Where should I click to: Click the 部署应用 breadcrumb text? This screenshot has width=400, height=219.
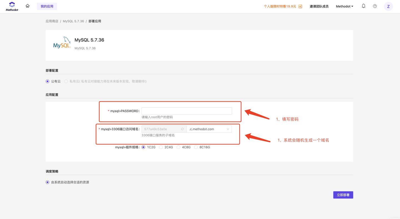coord(95,21)
